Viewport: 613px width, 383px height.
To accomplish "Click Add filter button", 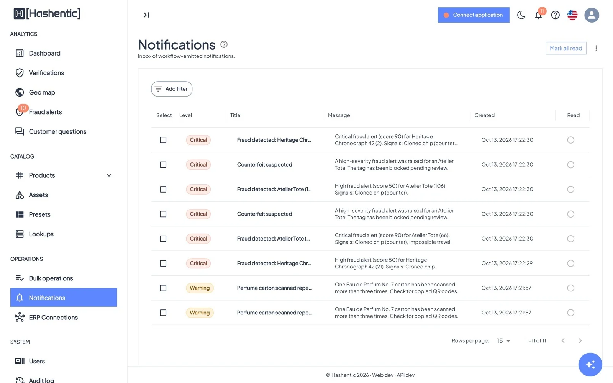I will pyautogui.click(x=172, y=89).
